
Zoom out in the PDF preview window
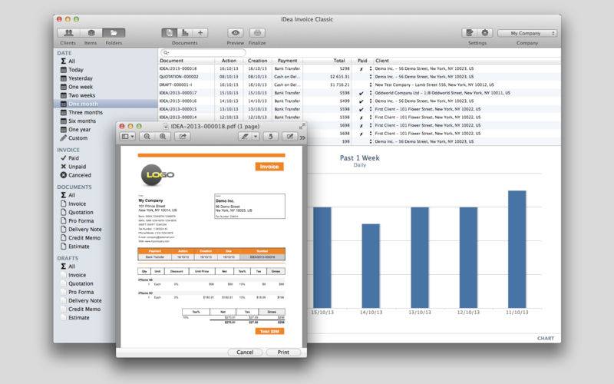tap(147, 137)
